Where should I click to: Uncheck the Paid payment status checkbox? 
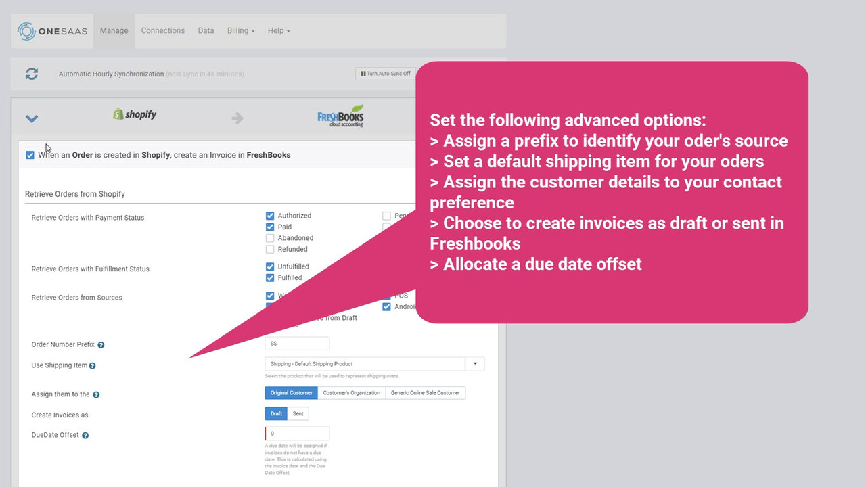pyautogui.click(x=270, y=227)
